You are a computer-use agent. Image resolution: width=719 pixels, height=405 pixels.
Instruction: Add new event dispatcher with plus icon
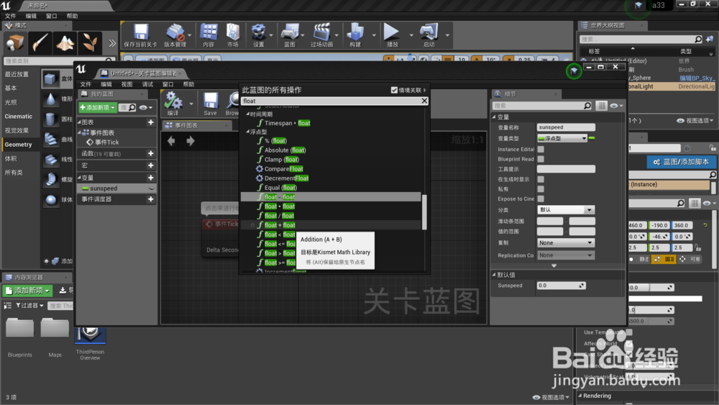click(150, 199)
